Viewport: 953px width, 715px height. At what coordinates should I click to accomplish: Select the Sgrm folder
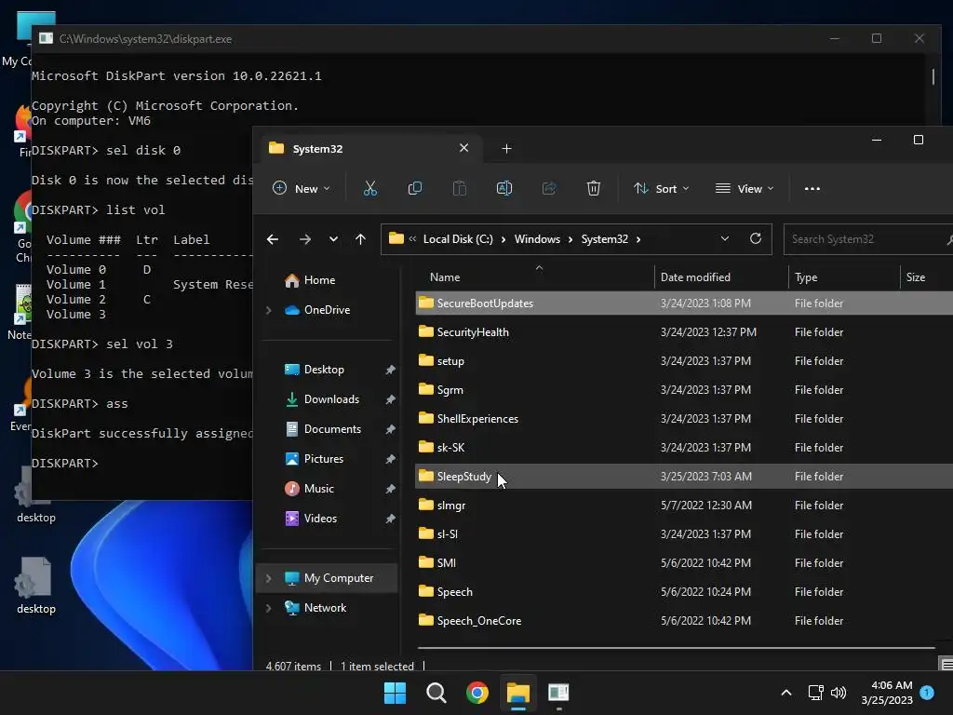(x=684, y=390)
